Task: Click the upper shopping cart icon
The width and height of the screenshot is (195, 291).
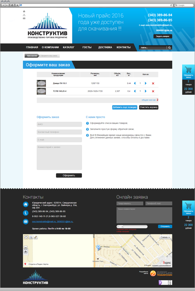Action: [x=188, y=70]
